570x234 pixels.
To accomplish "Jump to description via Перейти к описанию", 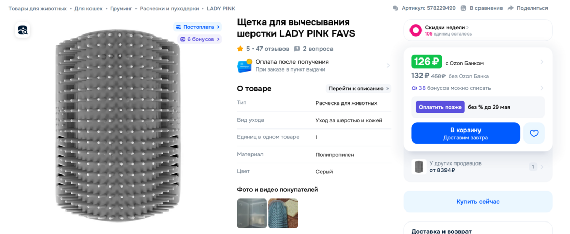I will pyautogui.click(x=358, y=89).
